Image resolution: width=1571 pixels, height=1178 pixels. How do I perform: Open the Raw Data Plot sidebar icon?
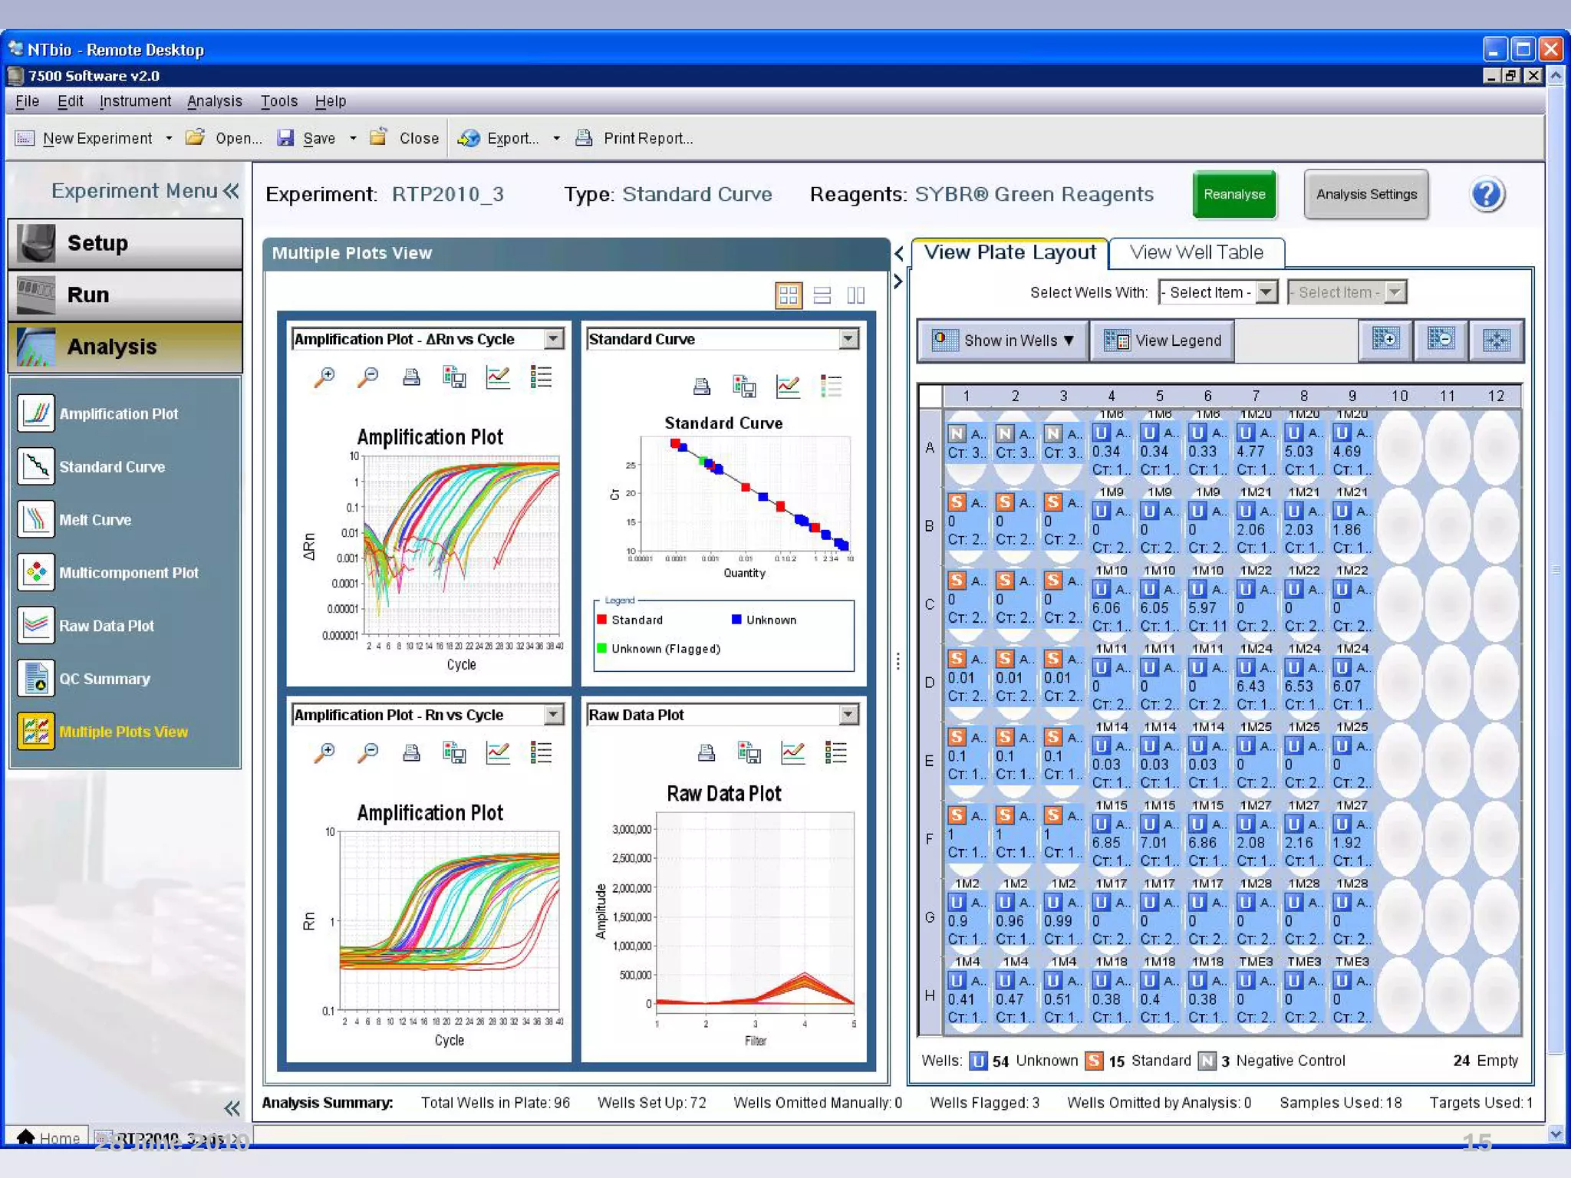[35, 625]
